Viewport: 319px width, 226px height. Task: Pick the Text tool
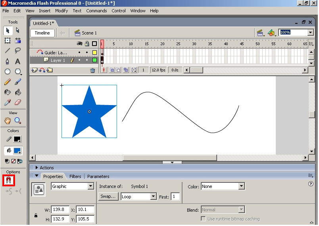coord(18,61)
